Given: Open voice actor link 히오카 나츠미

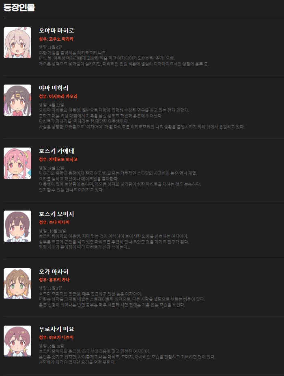Looking at the screenshot, I should click(x=61, y=337).
